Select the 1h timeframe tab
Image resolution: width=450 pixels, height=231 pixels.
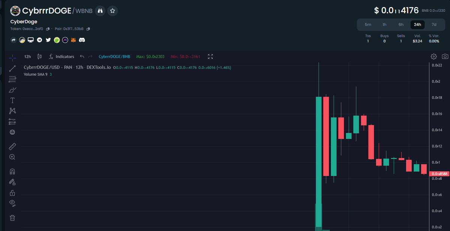pyautogui.click(x=384, y=25)
